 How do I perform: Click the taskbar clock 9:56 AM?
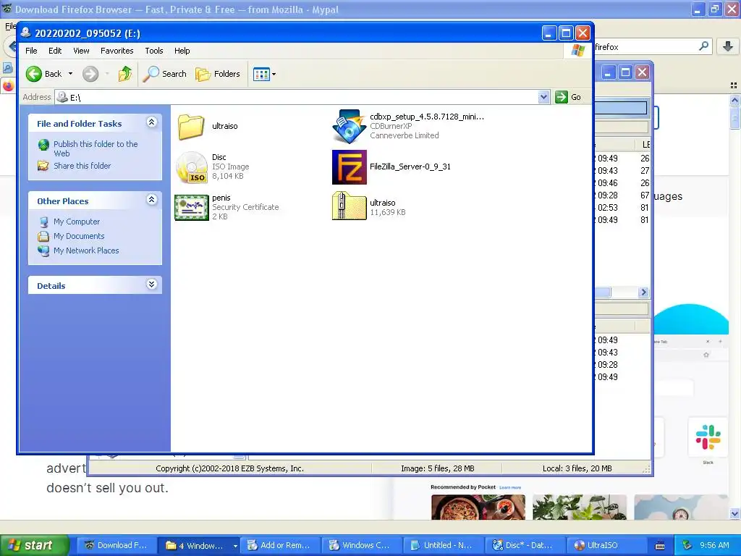click(x=714, y=545)
